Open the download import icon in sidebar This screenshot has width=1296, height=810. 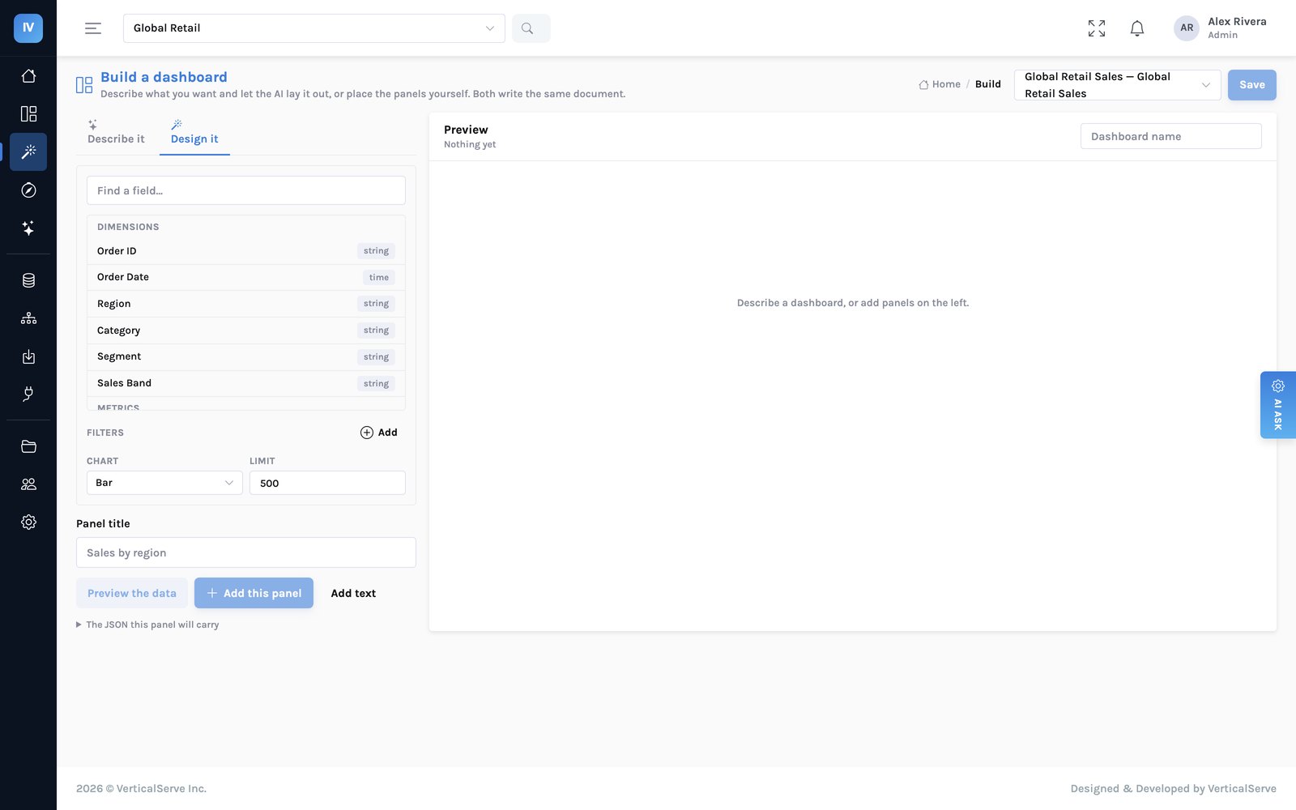coord(28,356)
